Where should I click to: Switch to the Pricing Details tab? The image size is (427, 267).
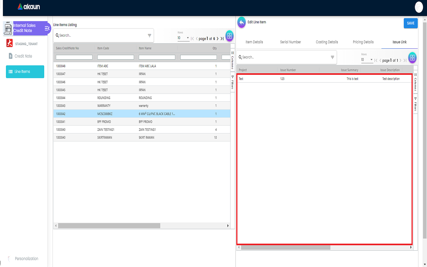[x=363, y=42]
